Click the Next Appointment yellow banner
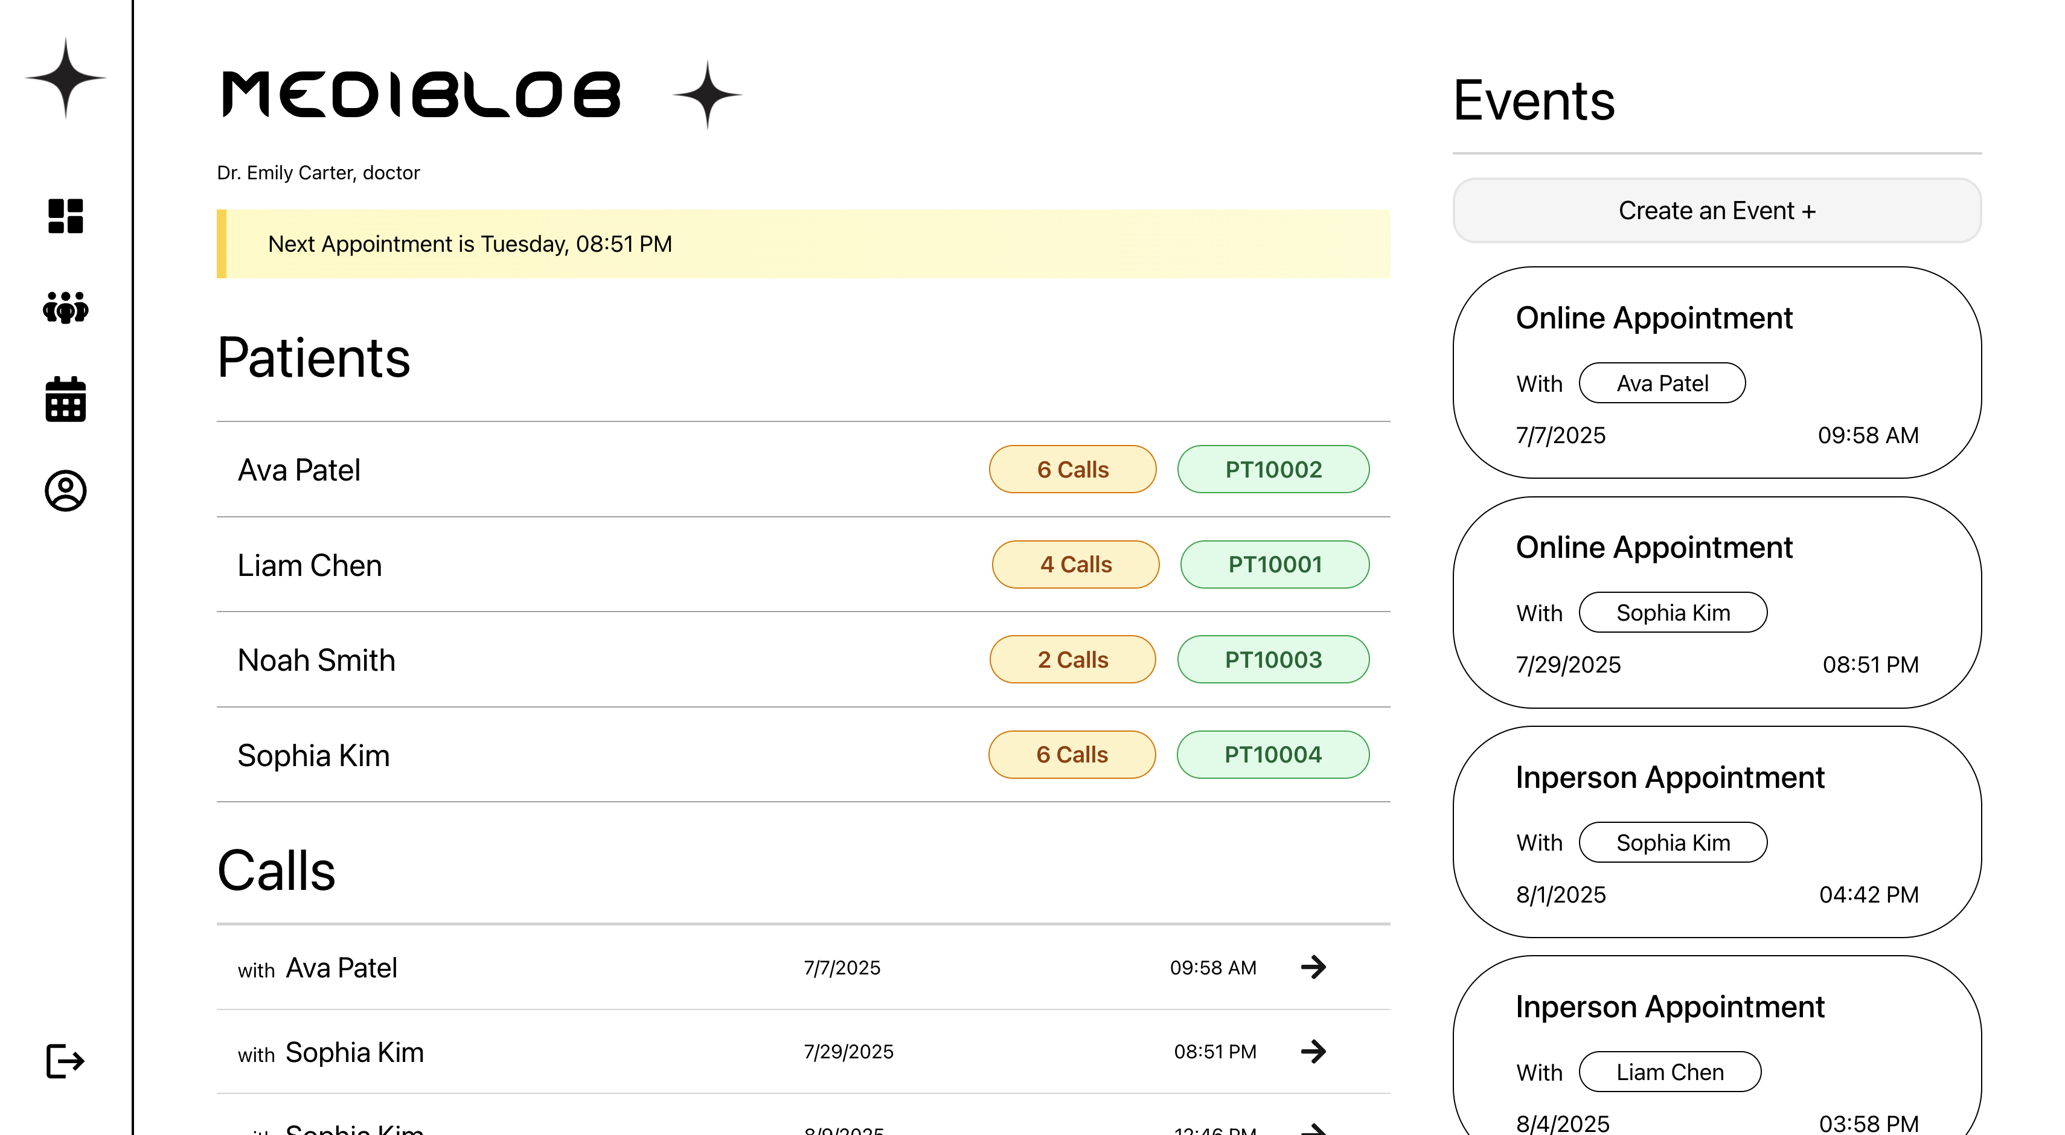Viewport: 2065px width, 1135px height. (x=803, y=244)
